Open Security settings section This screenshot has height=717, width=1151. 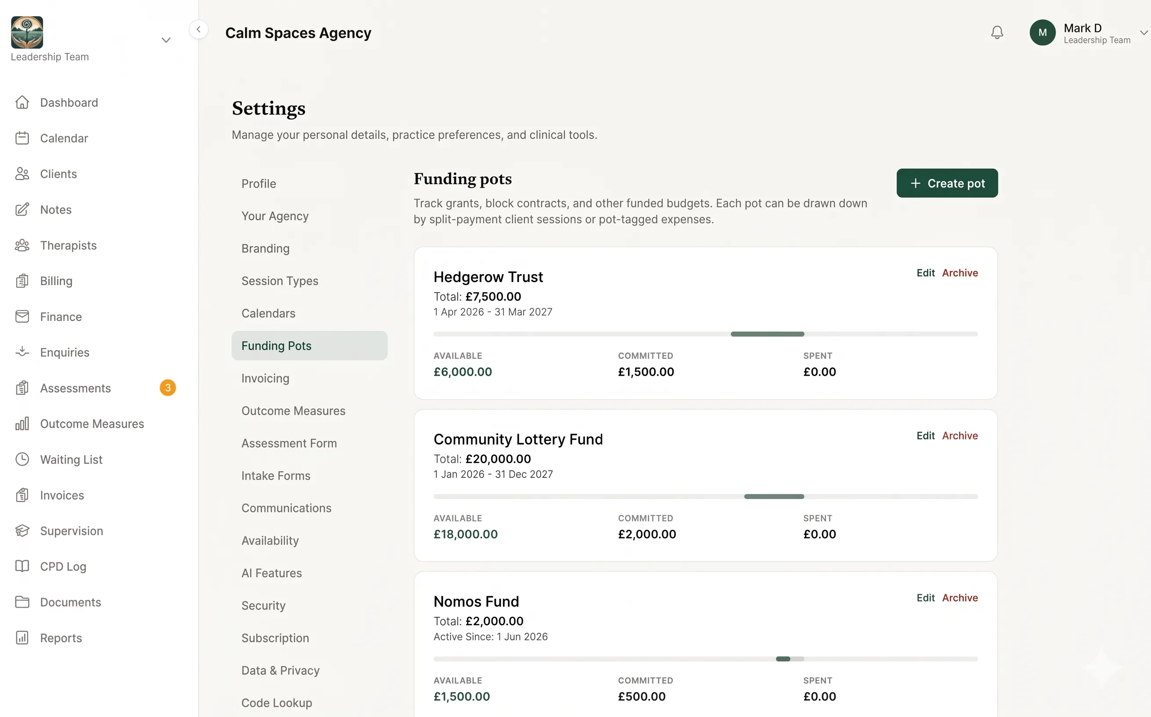(x=264, y=605)
